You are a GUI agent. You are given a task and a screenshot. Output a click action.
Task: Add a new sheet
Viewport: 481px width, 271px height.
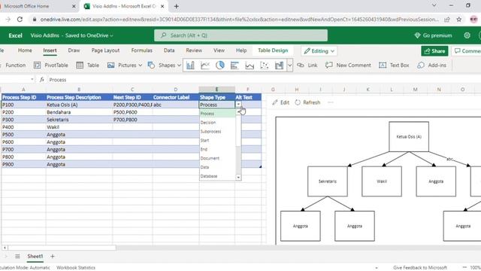click(x=52, y=256)
